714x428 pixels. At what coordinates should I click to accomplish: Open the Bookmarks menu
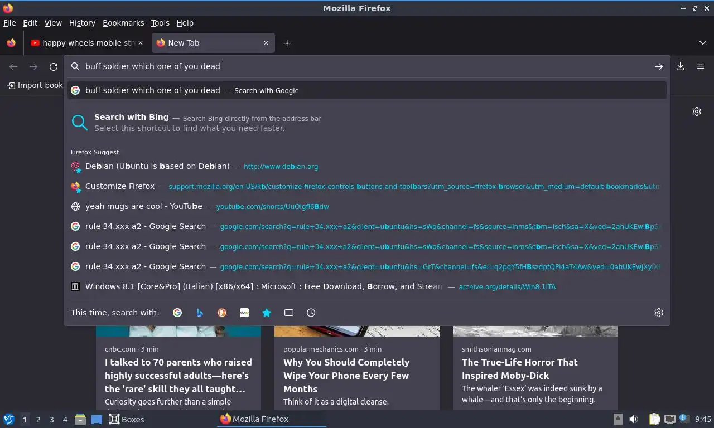(x=123, y=23)
